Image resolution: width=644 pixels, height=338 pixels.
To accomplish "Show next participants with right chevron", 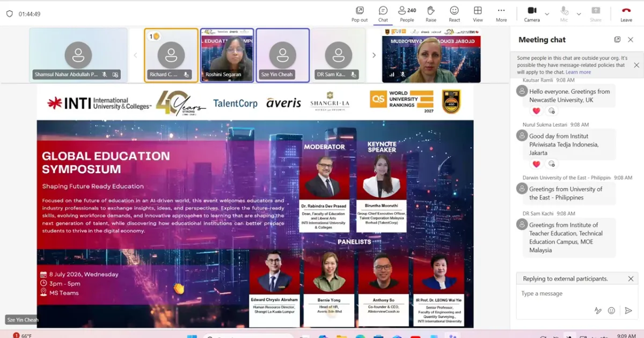I will pos(374,55).
